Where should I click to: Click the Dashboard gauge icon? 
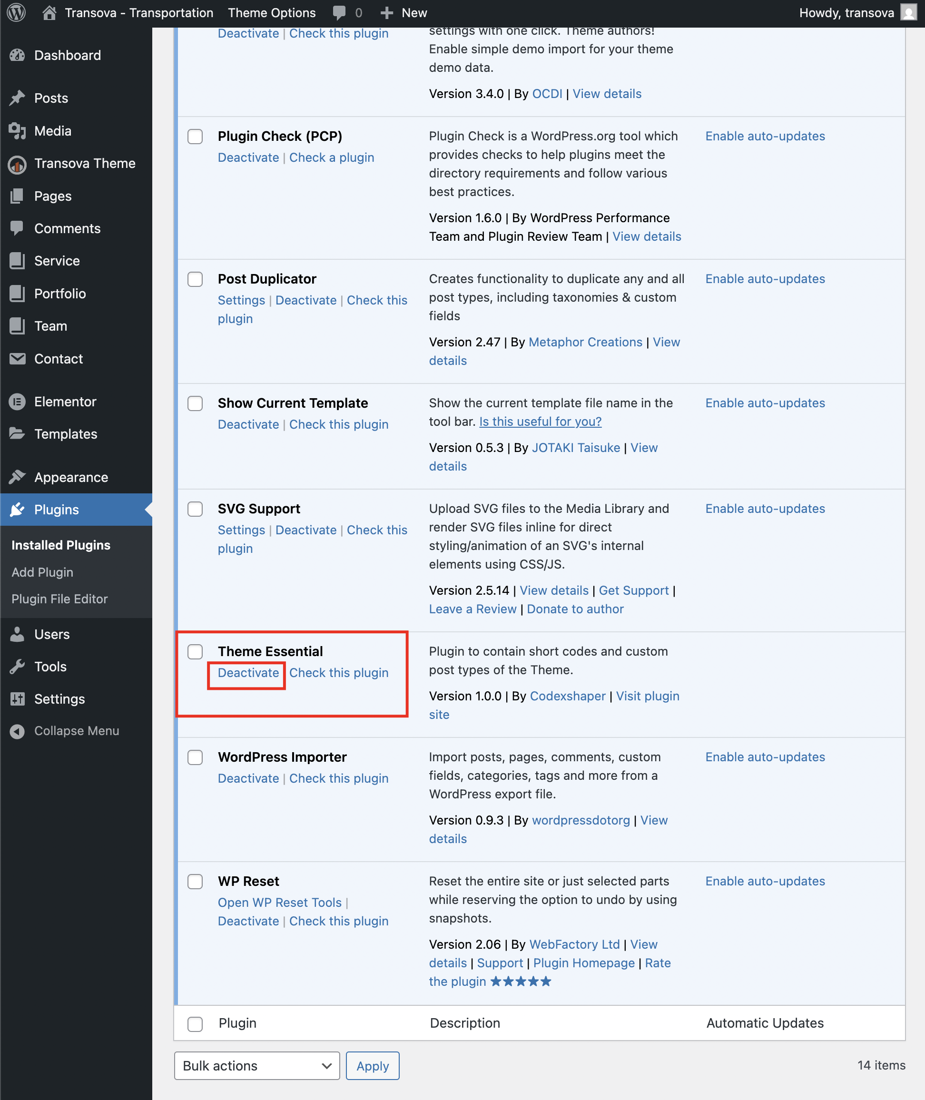[x=17, y=55]
